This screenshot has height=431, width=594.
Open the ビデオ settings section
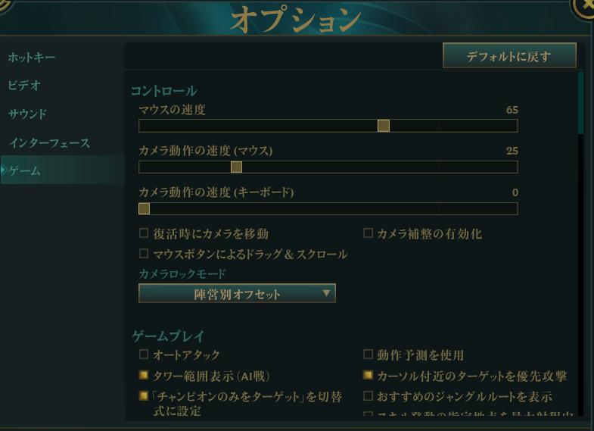pyautogui.click(x=25, y=86)
